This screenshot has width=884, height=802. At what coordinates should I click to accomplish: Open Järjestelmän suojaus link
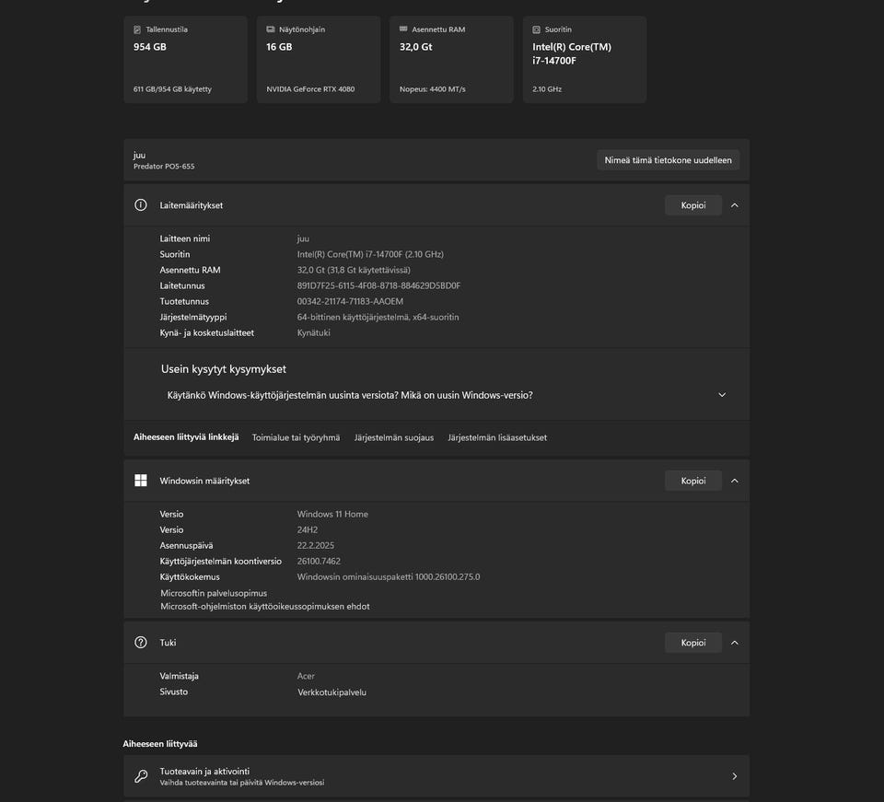tap(393, 437)
